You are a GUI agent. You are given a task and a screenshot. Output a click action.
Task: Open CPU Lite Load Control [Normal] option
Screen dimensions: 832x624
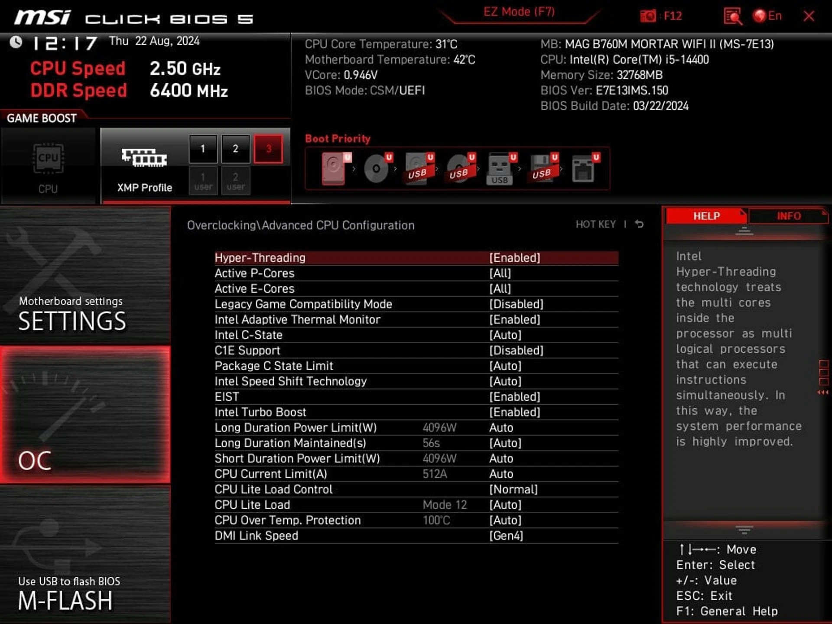coord(416,490)
